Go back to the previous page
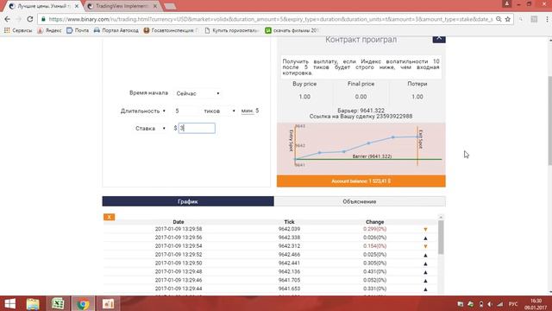 8,19
